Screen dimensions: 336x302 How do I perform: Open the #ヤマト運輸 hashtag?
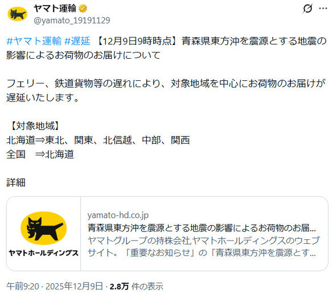pos(34,41)
